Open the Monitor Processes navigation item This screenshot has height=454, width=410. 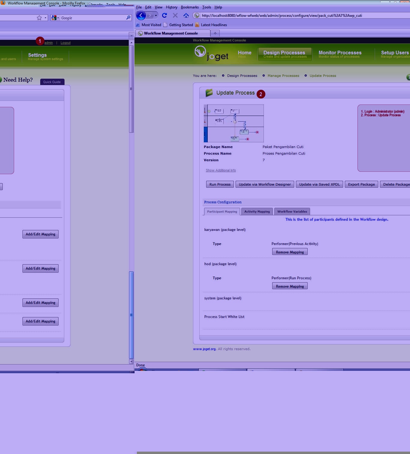[x=340, y=54]
